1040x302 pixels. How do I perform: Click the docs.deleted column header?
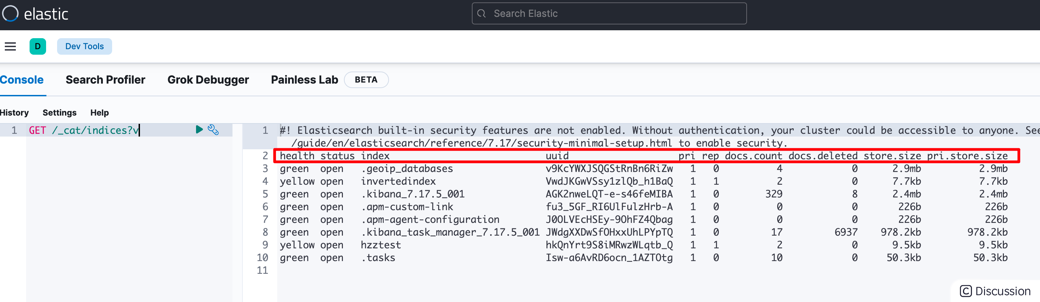(823, 156)
